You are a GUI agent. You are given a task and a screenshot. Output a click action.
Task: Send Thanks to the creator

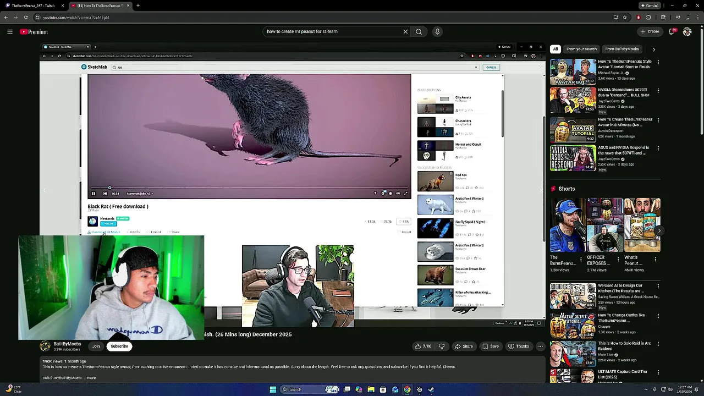519,346
